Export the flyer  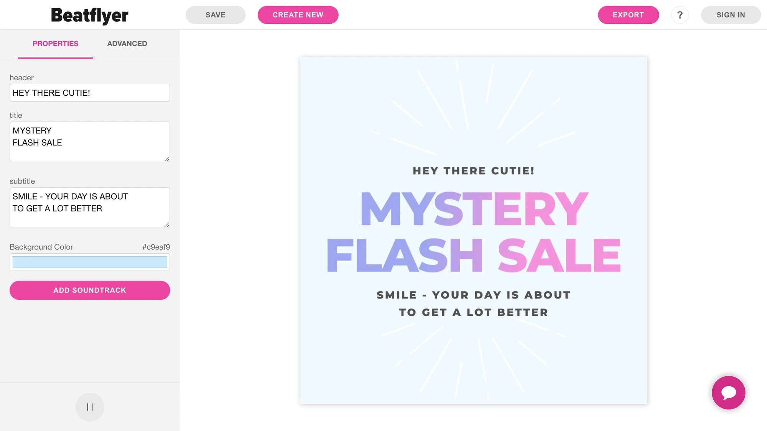628,15
